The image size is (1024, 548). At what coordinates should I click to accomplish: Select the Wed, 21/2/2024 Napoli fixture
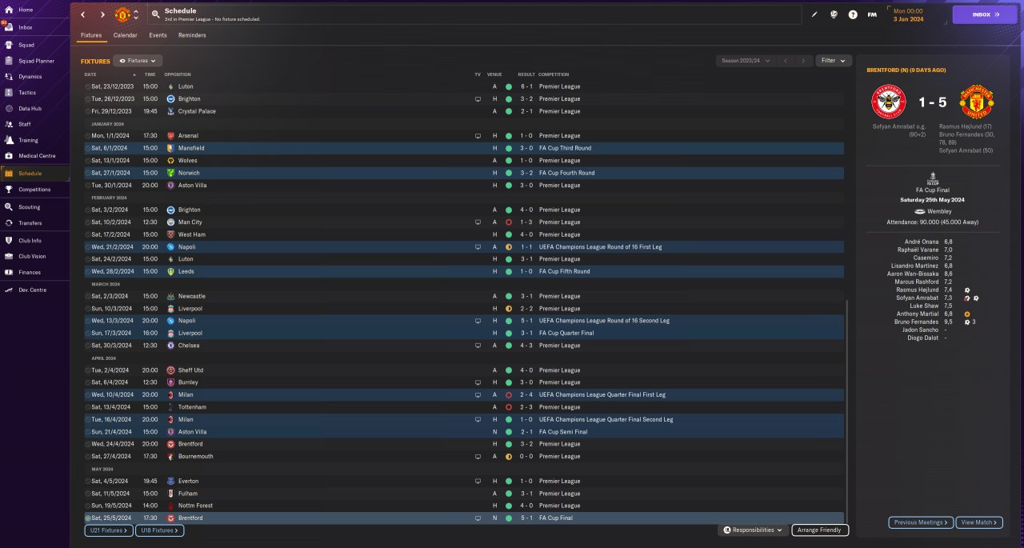[463, 247]
